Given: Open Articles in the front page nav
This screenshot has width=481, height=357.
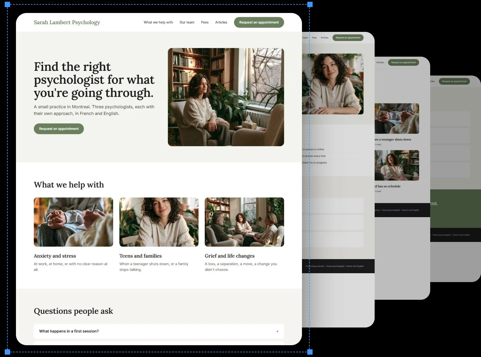Looking at the screenshot, I should point(221,22).
